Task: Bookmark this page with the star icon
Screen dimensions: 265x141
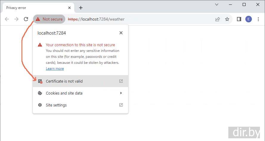Action: point(227,19)
